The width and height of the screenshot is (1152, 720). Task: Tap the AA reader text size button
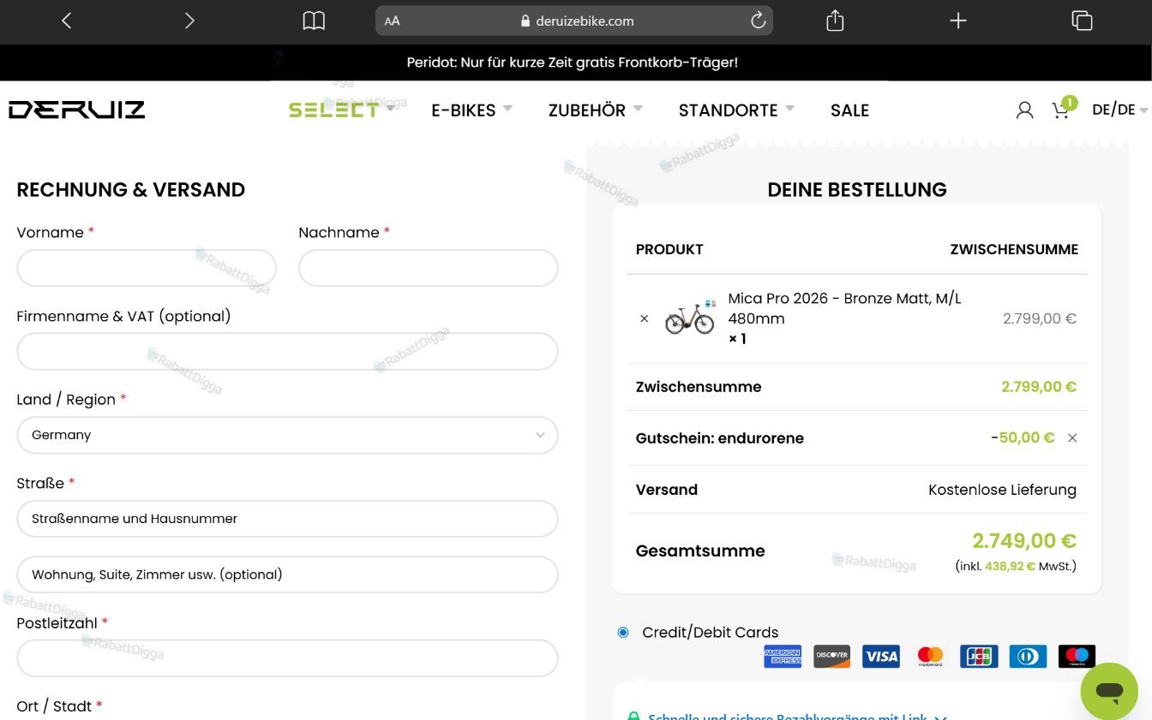[393, 21]
